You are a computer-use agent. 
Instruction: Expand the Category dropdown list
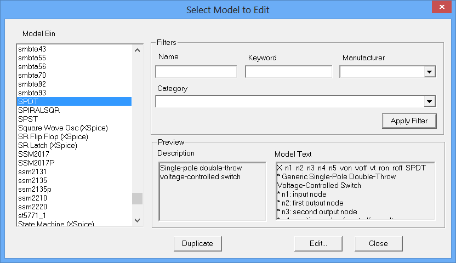click(x=429, y=101)
